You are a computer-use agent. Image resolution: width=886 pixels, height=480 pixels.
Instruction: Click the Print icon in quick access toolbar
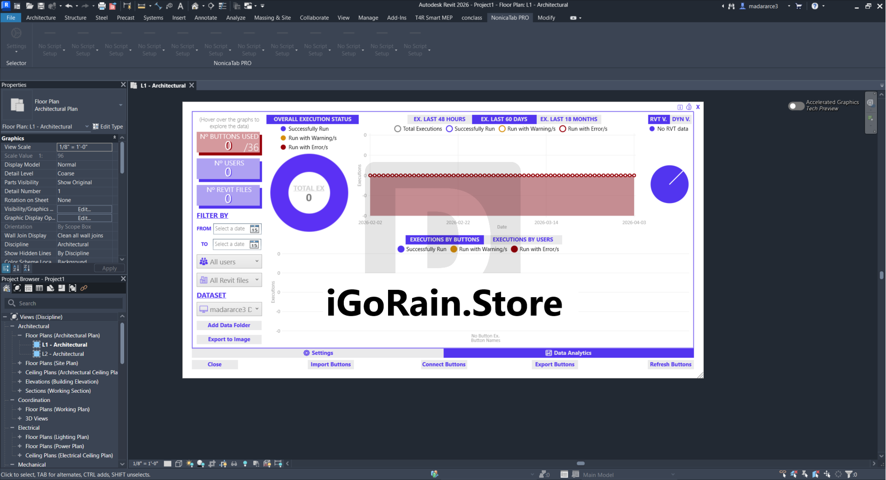(x=102, y=6)
